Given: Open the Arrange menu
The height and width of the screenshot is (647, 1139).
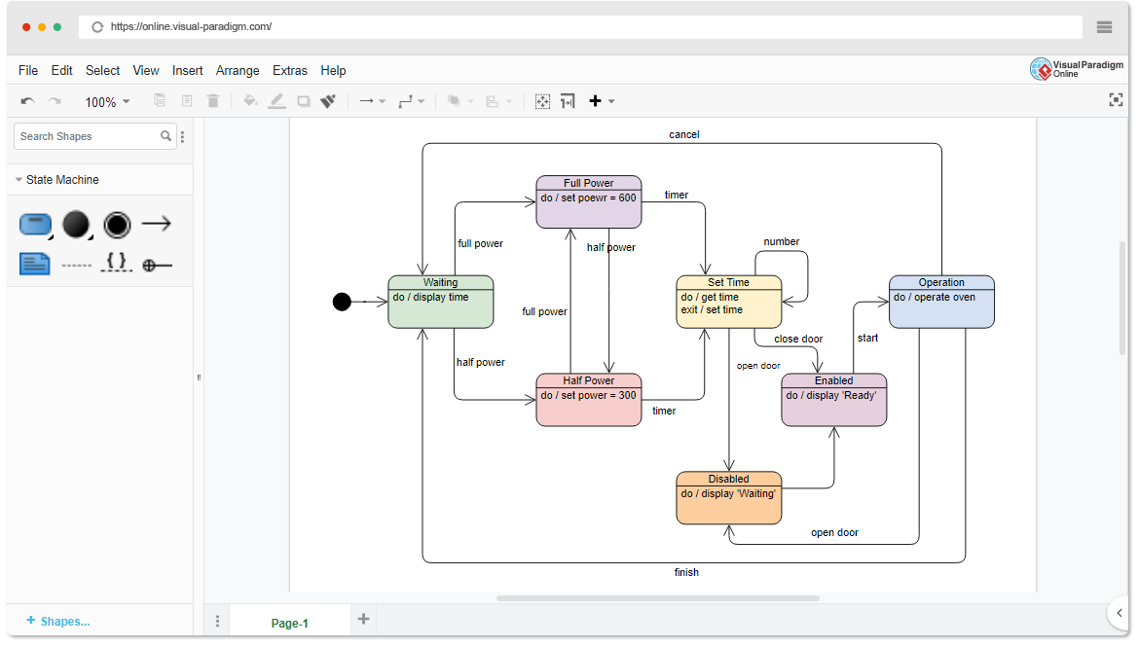Looking at the screenshot, I should click(x=238, y=70).
